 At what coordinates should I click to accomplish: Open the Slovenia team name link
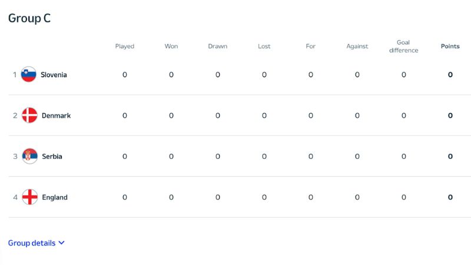(54, 75)
